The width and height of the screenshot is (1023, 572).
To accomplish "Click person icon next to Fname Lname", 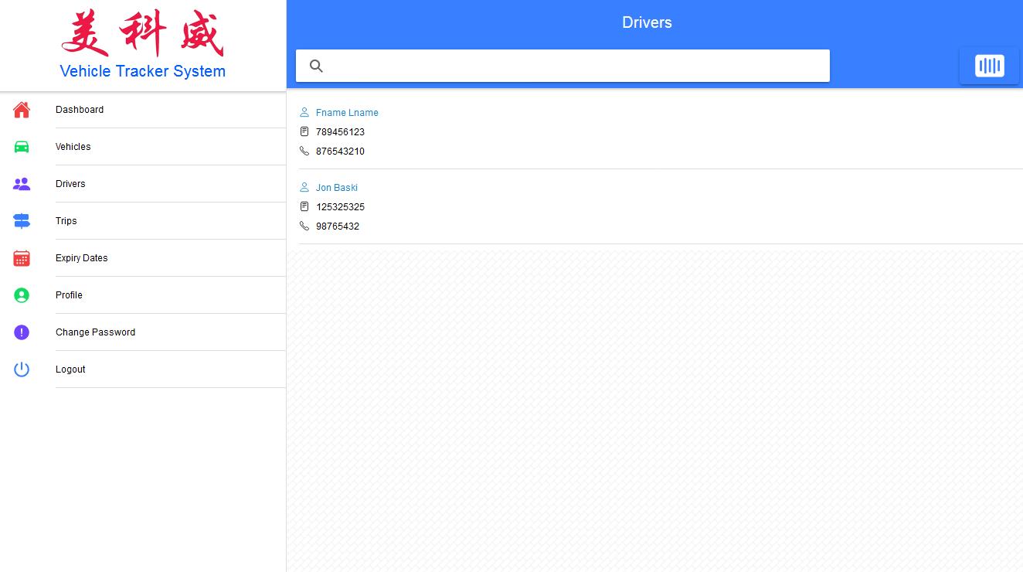I will [304, 113].
